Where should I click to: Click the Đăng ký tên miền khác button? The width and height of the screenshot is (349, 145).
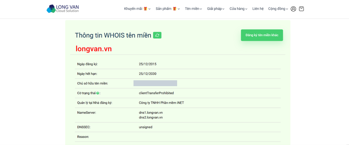click(262, 35)
